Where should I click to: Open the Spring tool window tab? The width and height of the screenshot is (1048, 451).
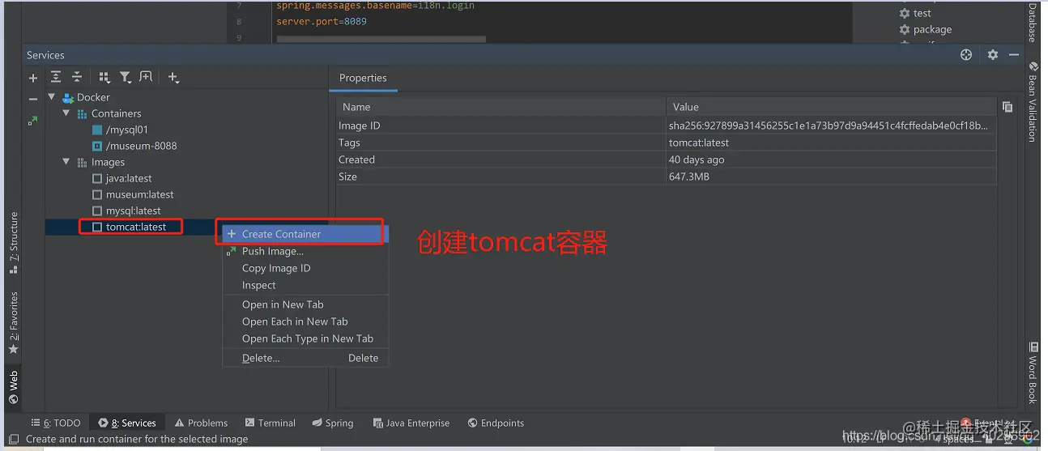332,423
